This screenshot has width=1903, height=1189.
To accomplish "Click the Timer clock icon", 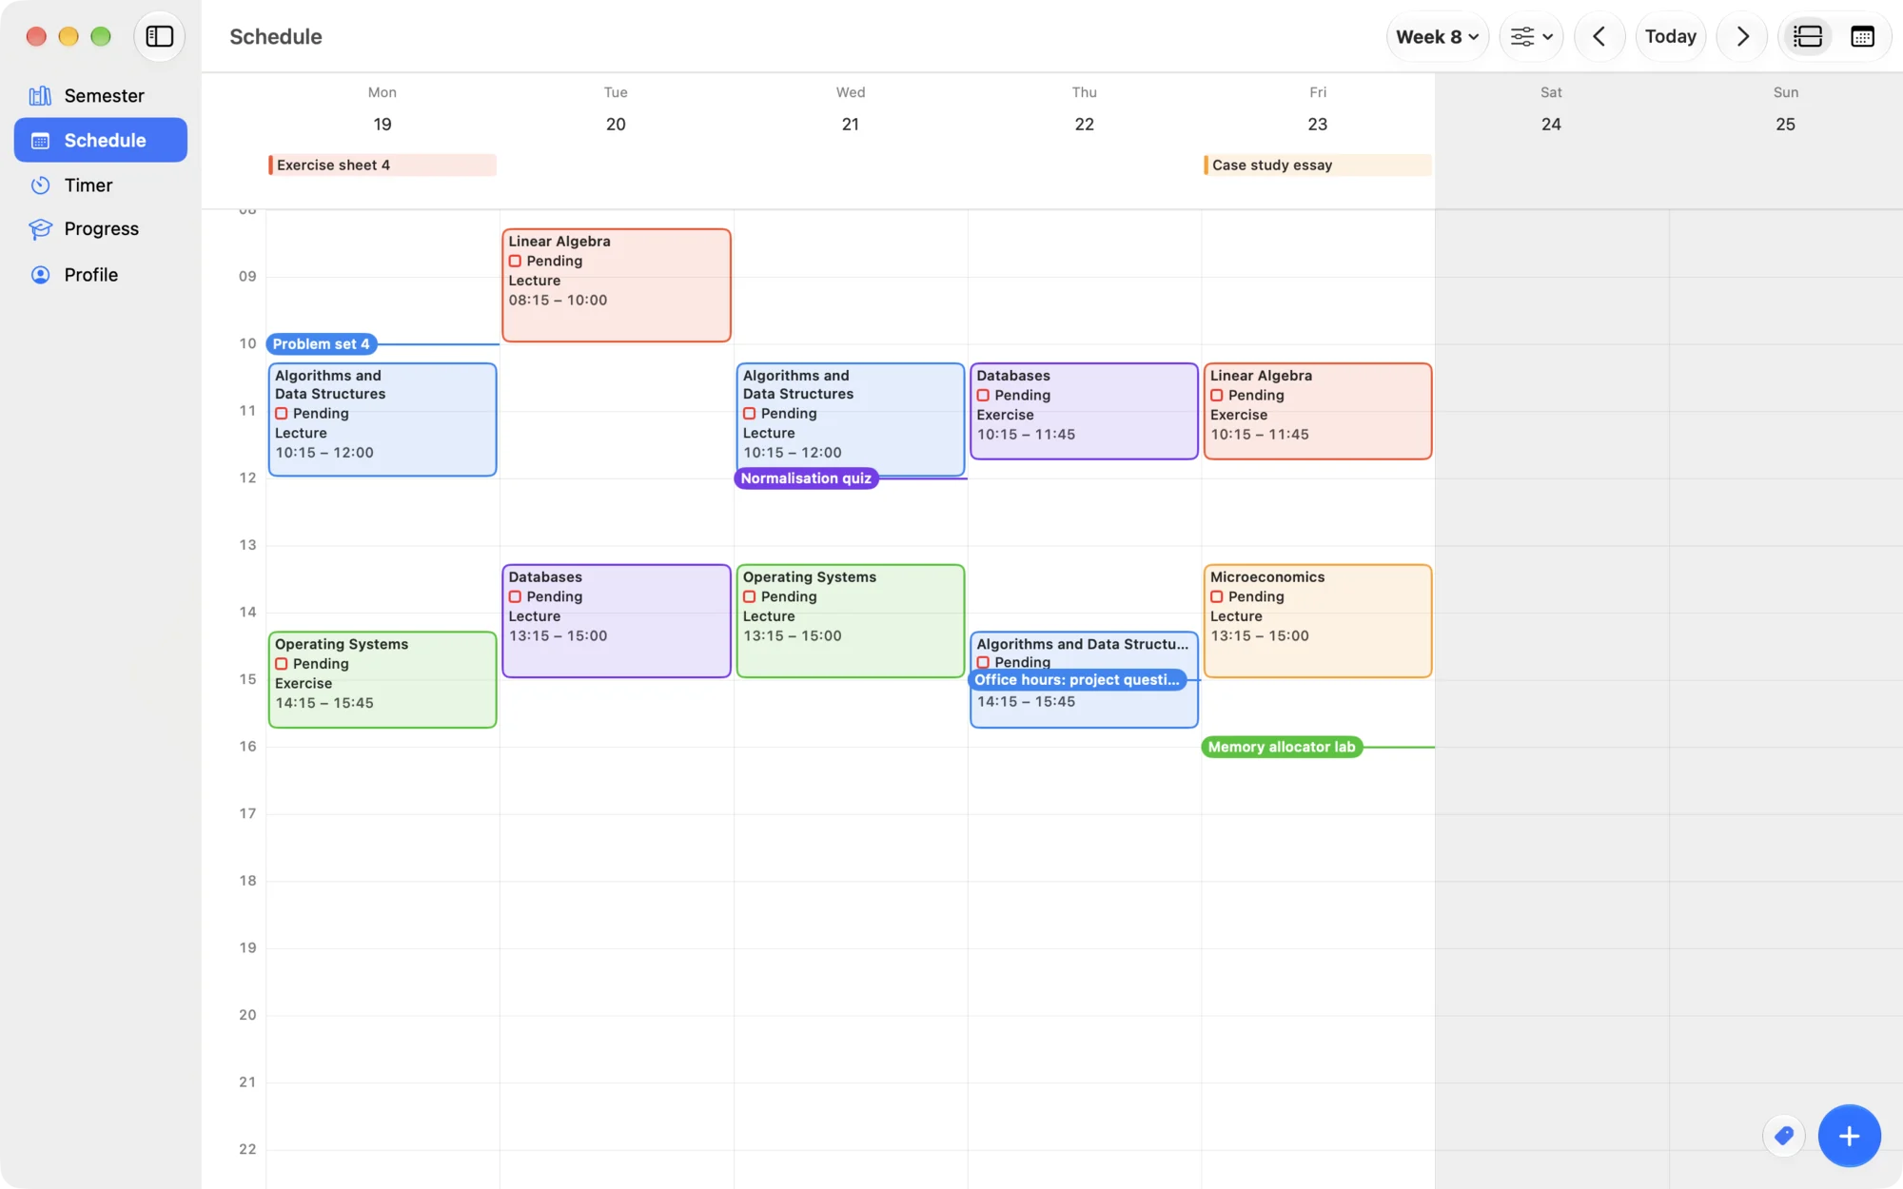I will [x=40, y=185].
